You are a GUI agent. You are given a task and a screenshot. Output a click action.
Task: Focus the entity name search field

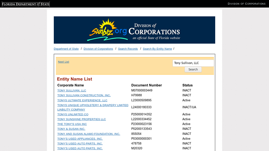click(193, 63)
